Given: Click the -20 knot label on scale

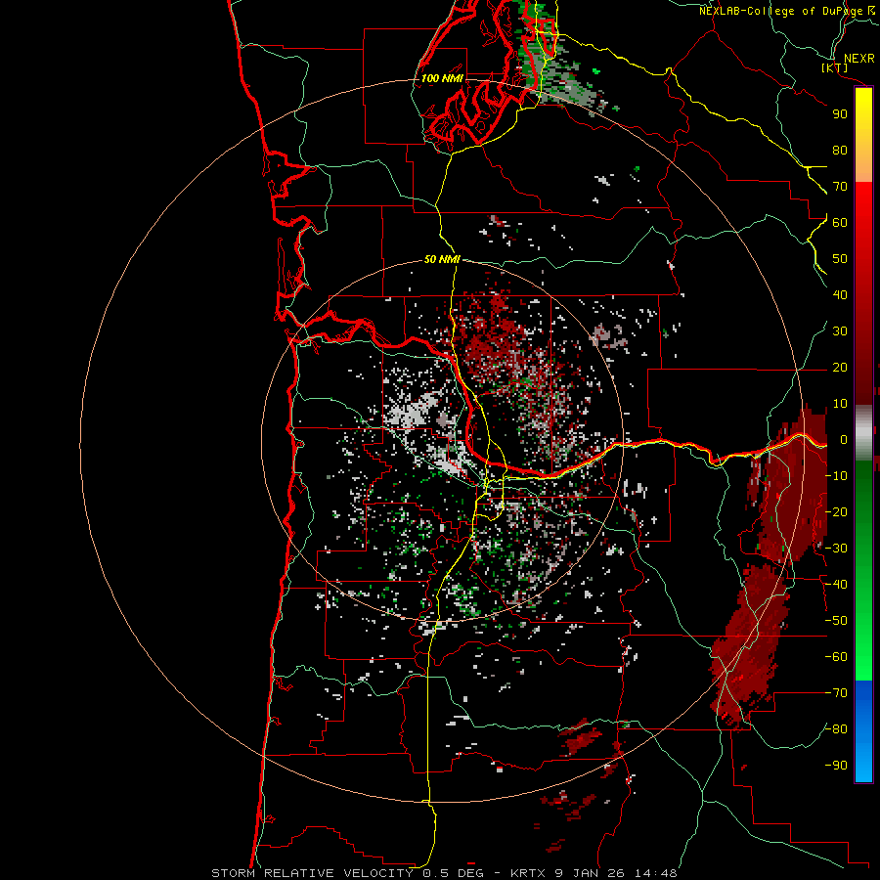Looking at the screenshot, I should pyautogui.click(x=836, y=512).
